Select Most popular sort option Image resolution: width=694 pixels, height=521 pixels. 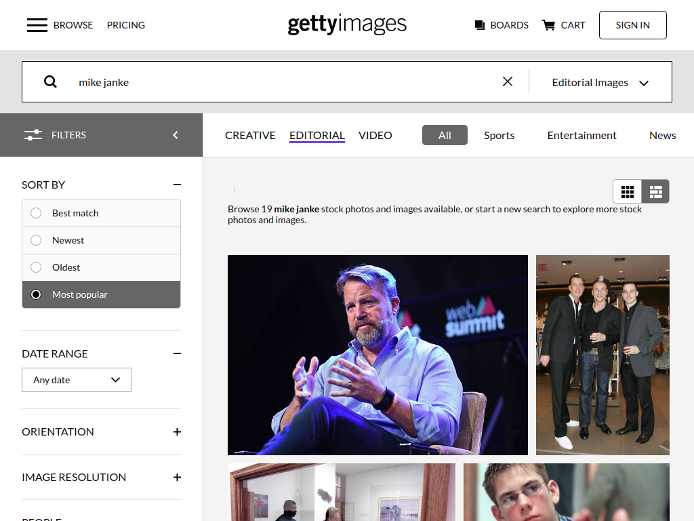[102, 294]
